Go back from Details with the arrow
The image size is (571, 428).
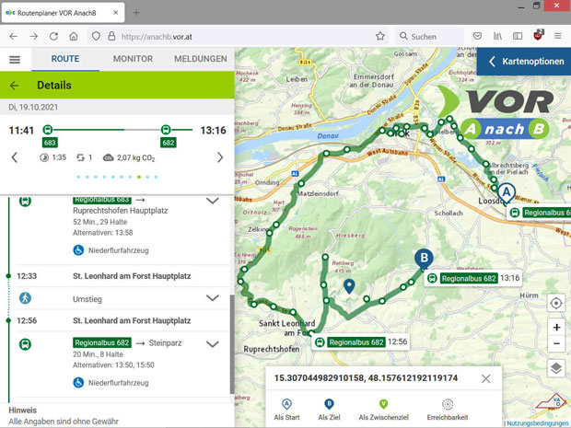15,86
